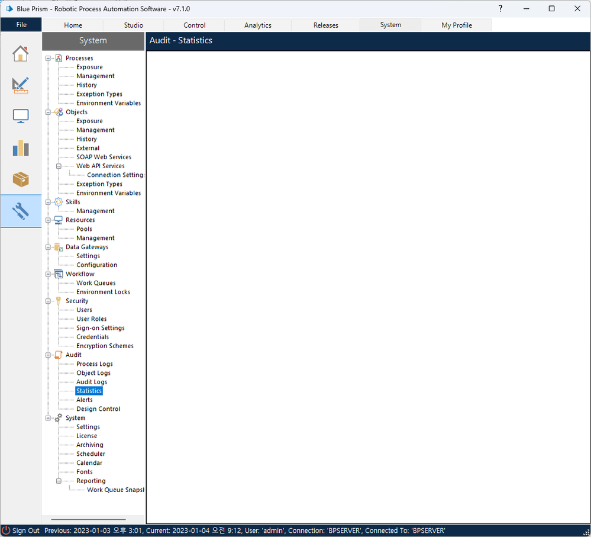Click the System node gears icon
591x537 pixels.
click(59, 418)
